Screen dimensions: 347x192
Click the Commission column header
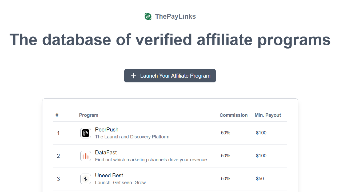tap(233, 115)
